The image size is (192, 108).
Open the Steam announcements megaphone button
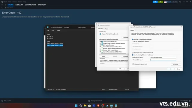click(155, 2)
